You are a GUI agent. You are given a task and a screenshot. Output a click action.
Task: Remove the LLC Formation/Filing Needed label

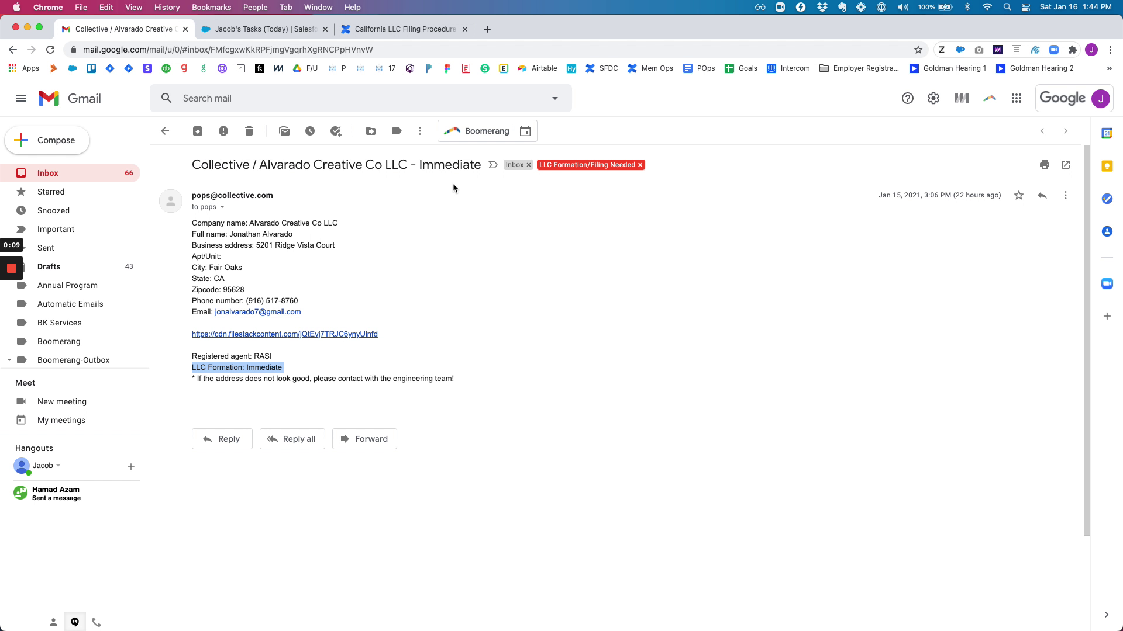point(640,165)
